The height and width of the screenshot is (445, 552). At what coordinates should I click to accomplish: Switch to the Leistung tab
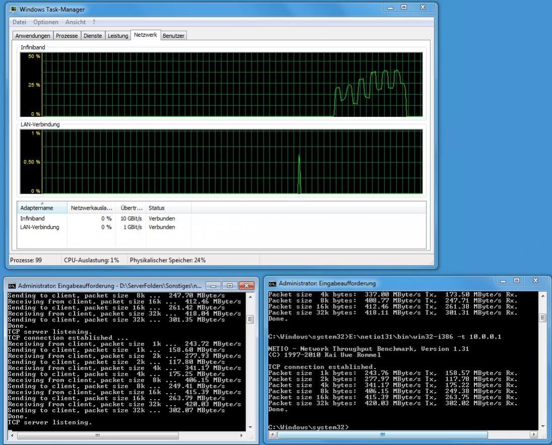coord(118,36)
